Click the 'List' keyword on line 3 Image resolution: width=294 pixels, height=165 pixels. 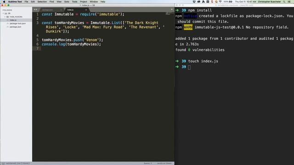tap(116, 23)
